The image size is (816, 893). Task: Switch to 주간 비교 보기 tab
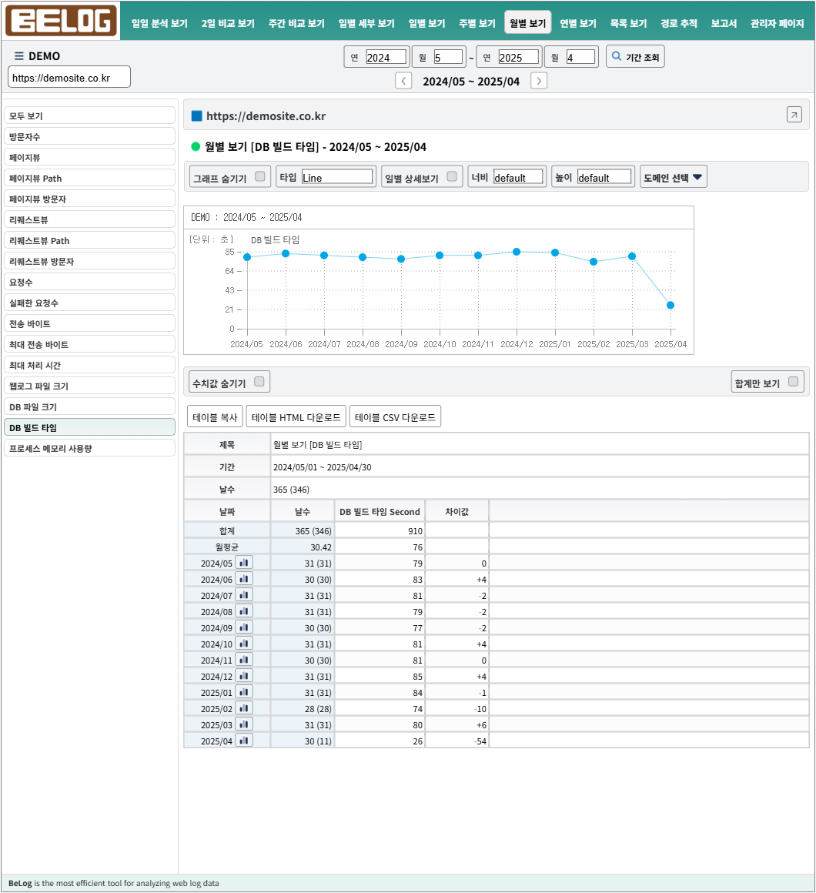click(296, 23)
